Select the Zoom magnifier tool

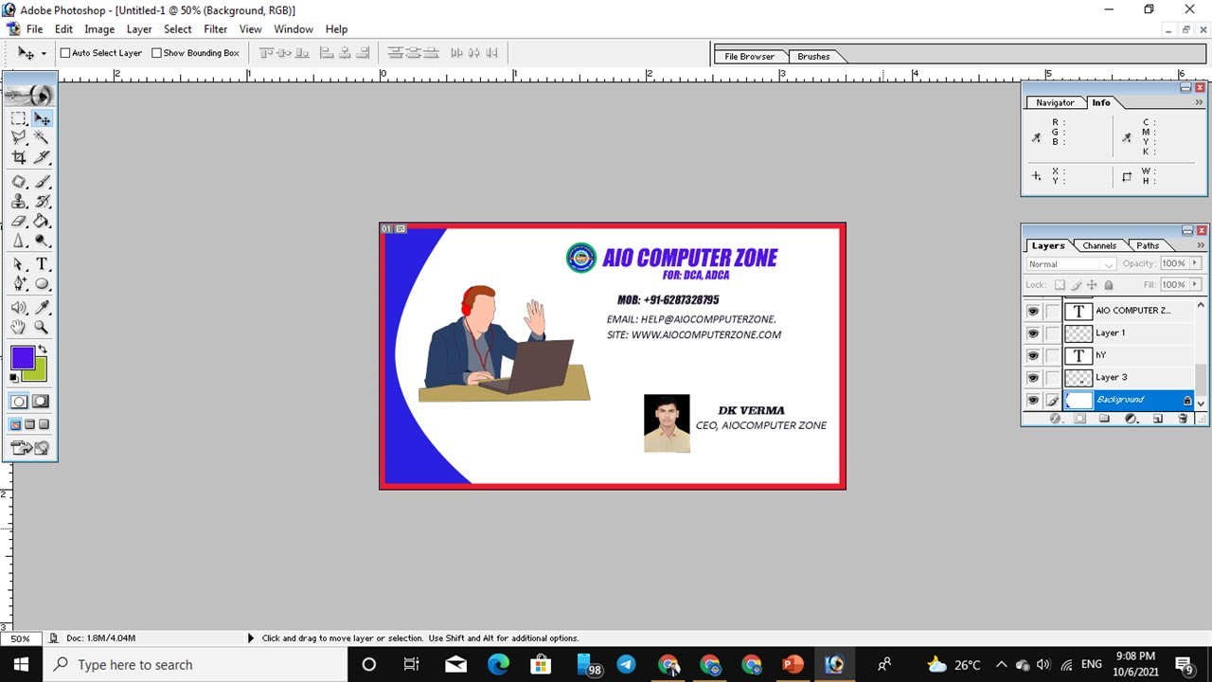[x=42, y=327]
